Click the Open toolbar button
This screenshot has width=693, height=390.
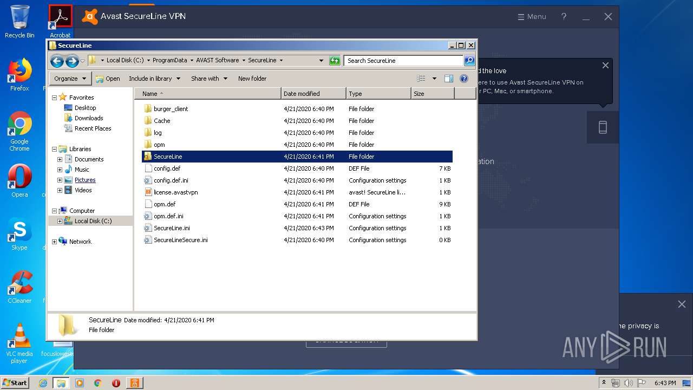point(108,79)
